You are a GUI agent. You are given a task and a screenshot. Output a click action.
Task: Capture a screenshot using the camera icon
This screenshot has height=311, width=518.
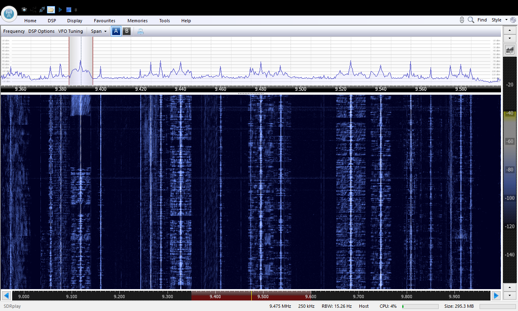tap(24, 10)
